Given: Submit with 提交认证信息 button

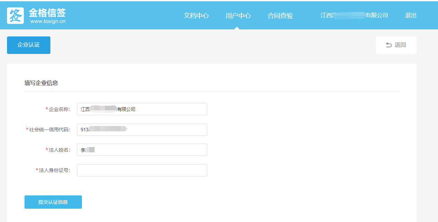Looking at the screenshot, I should pyautogui.click(x=53, y=202).
